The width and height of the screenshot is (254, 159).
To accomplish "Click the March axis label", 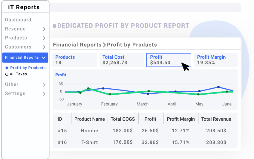I will (143, 104).
